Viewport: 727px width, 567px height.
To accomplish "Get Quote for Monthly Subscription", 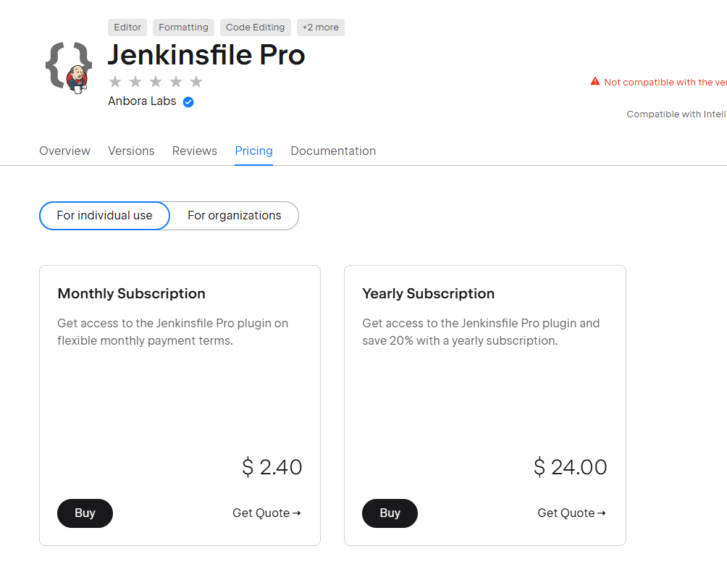I will [x=266, y=513].
